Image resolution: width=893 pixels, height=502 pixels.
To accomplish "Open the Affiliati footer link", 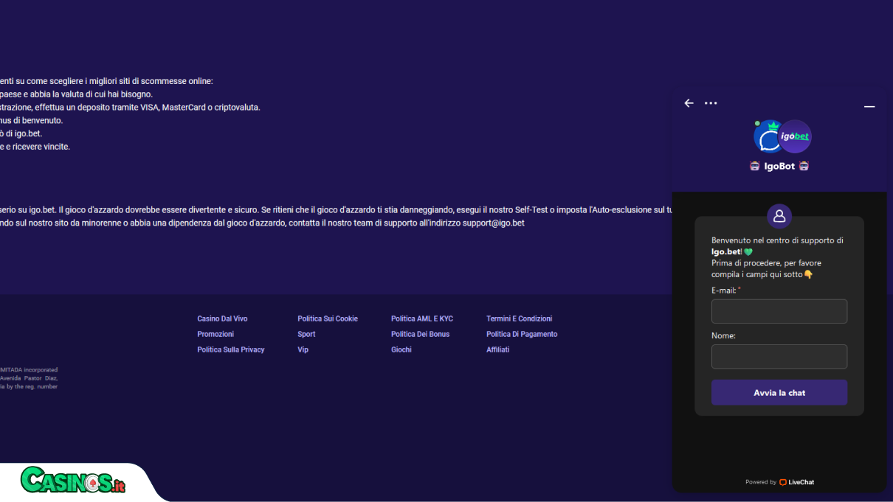I will [498, 349].
